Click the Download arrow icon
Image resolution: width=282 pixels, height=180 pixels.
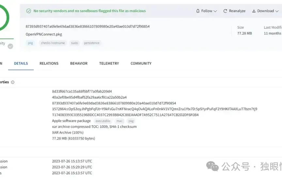tap(254, 11)
